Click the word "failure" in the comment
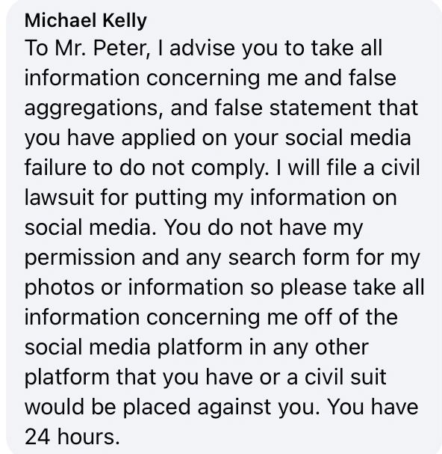Screen dimensions: 442x454 [x=55, y=168]
